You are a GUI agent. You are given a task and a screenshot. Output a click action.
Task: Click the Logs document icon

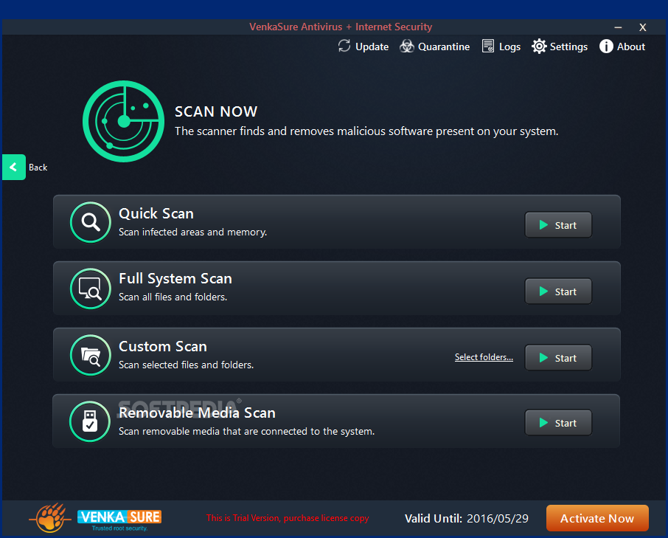(x=488, y=46)
